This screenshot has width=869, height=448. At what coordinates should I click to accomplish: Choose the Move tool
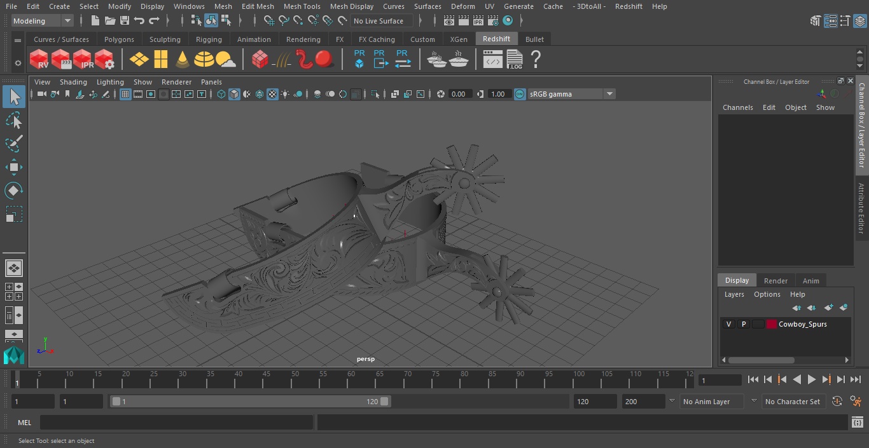pyautogui.click(x=13, y=168)
